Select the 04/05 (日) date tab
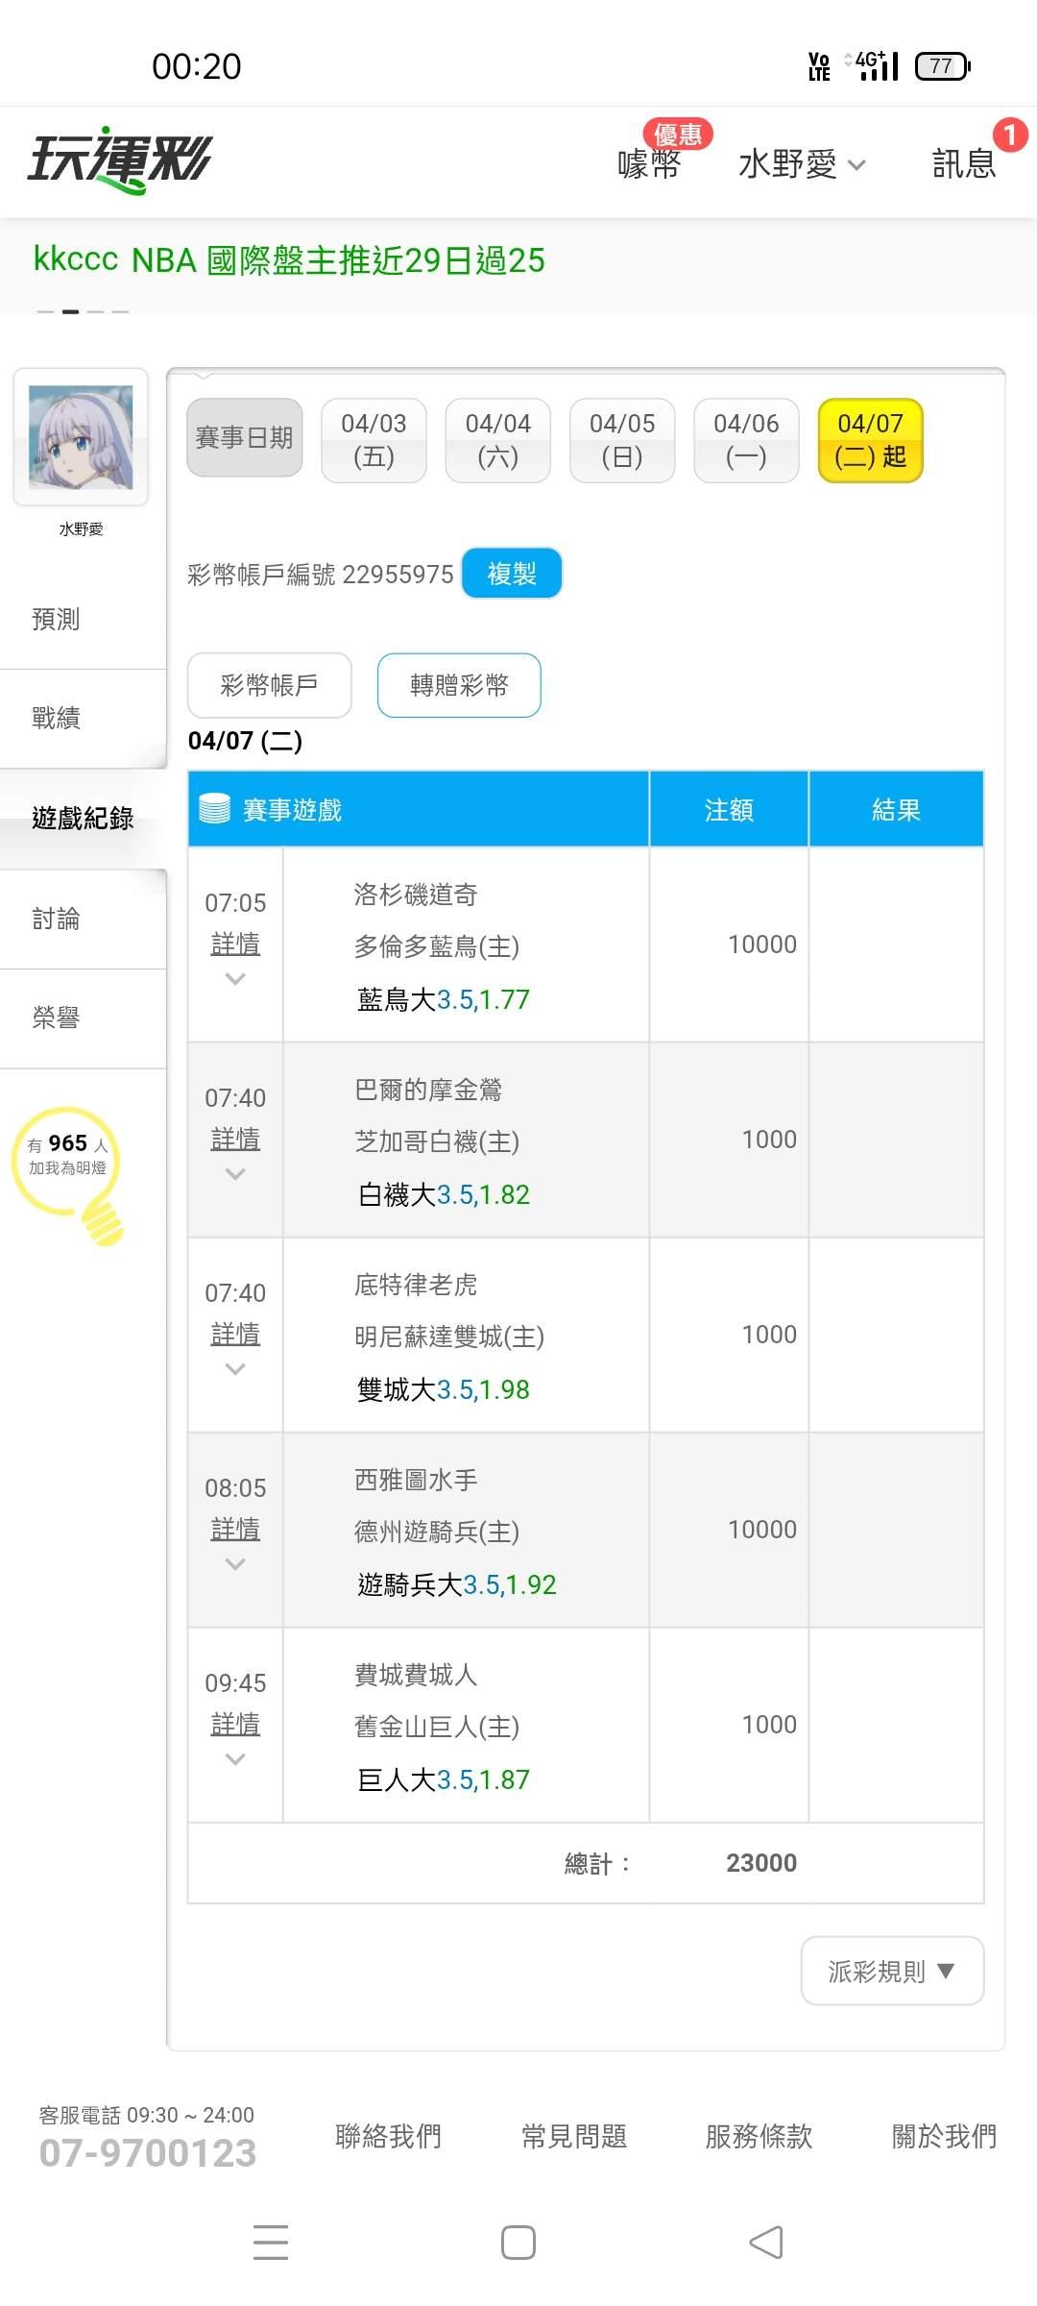 [622, 440]
